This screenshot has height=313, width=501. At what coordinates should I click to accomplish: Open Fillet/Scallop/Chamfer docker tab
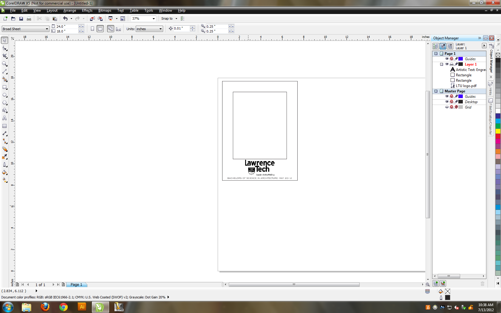(491, 117)
